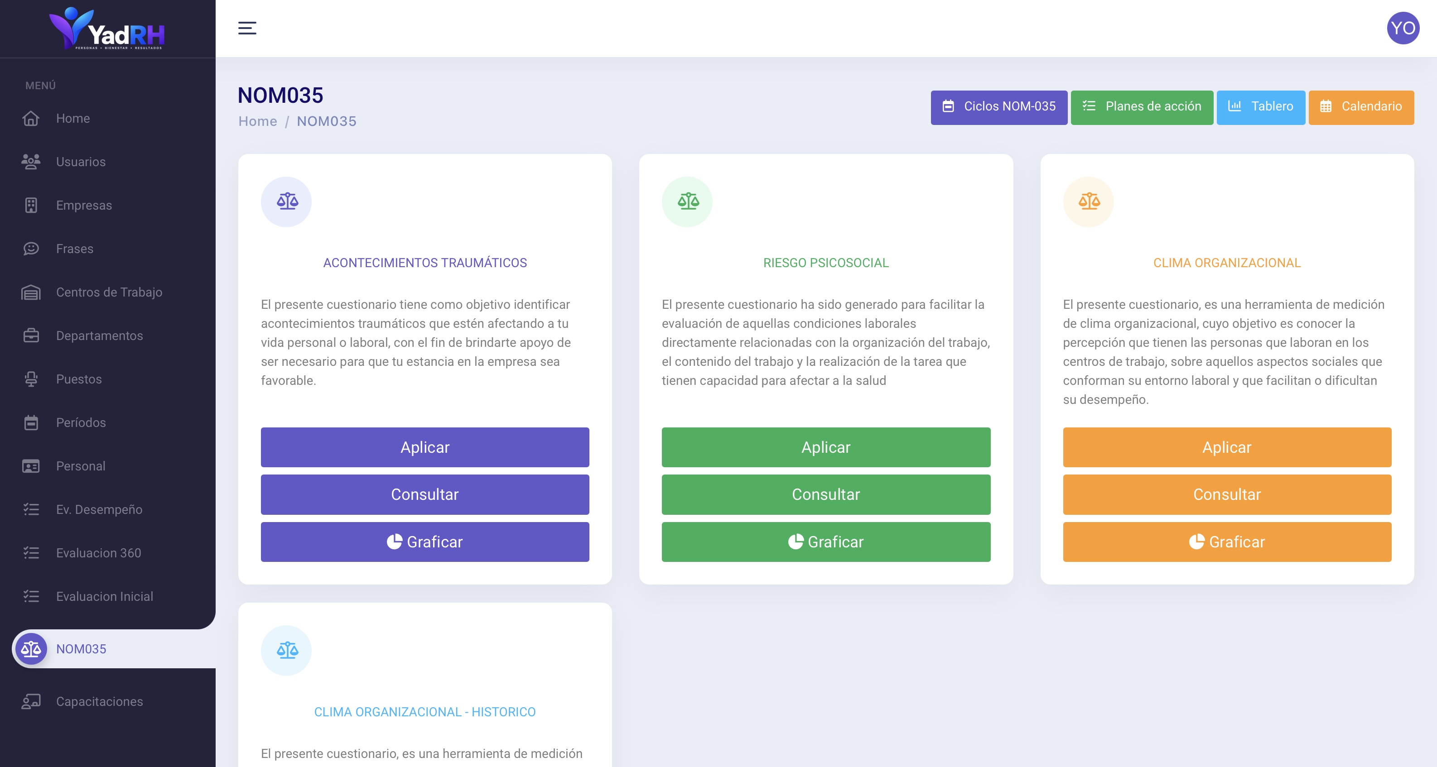Click the Ev. Desempeño checklist icon
1437x767 pixels.
(31, 509)
